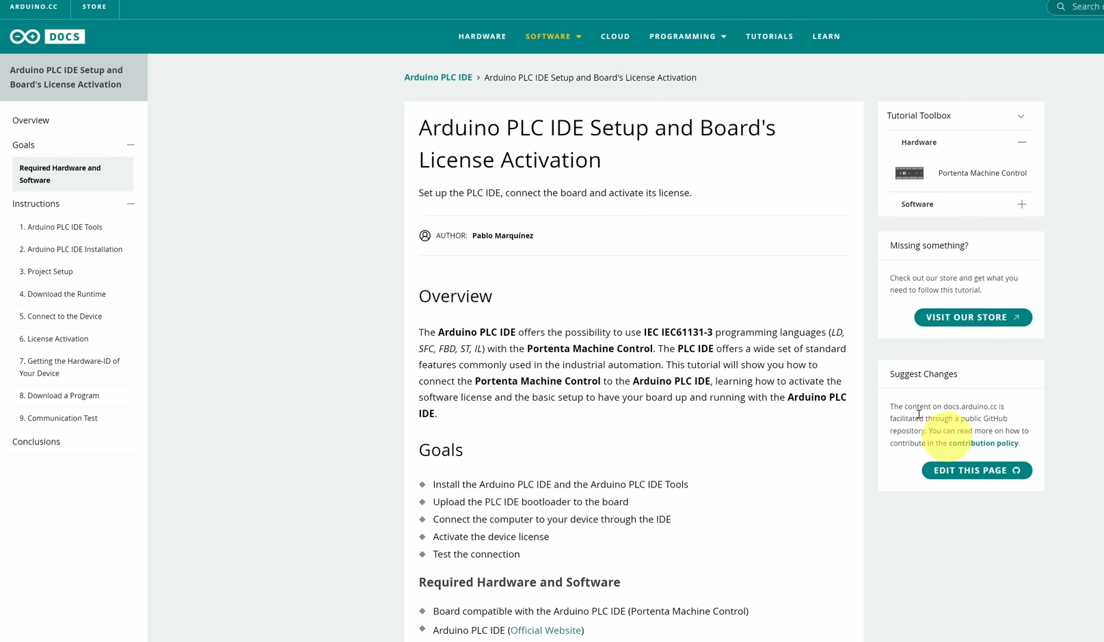Screen dimensions: 1104x642
Task: Open the Store link in top bar
Action: click(x=94, y=7)
